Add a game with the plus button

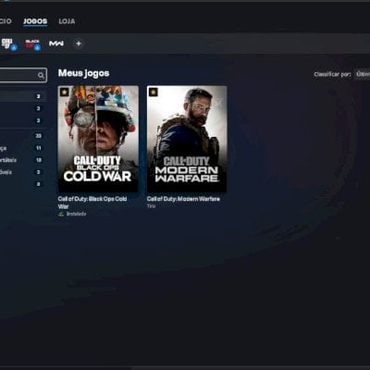pyautogui.click(x=79, y=43)
